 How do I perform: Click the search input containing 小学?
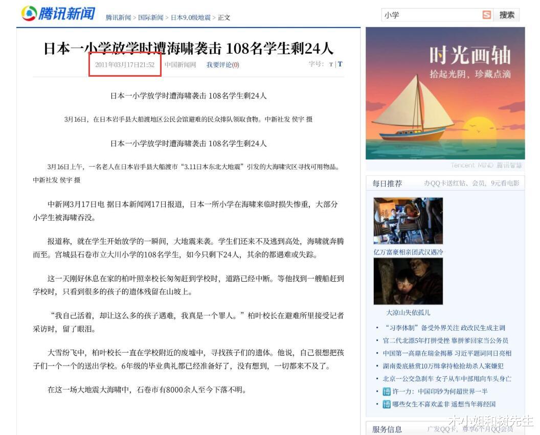tap(424, 15)
